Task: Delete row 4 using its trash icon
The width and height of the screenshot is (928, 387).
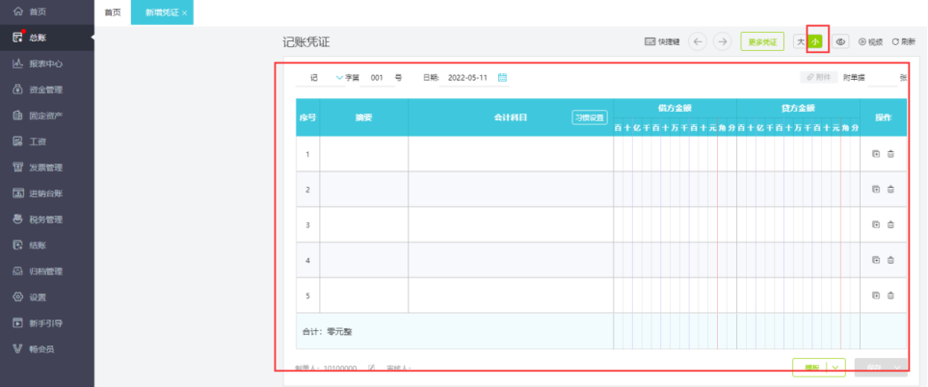Action: click(x=890, y=260)
